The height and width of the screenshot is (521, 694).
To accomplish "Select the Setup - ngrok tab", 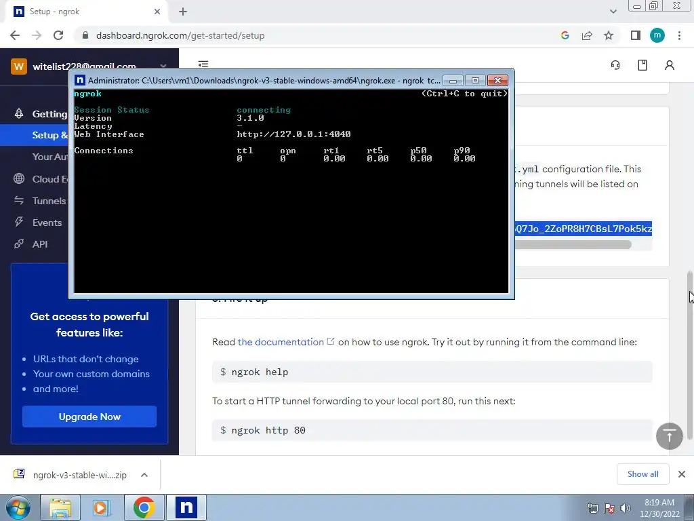I will [87, 12].
